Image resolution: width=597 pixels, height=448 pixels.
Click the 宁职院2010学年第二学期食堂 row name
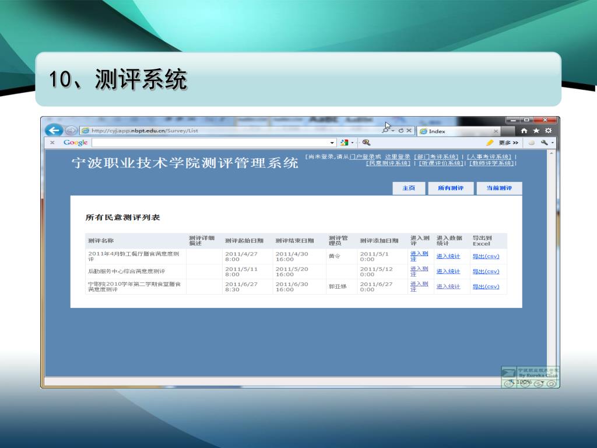point(135,286)
